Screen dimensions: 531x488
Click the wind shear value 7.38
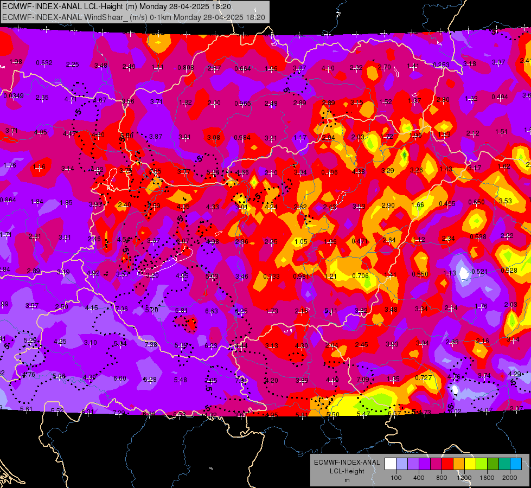point(151,344)
